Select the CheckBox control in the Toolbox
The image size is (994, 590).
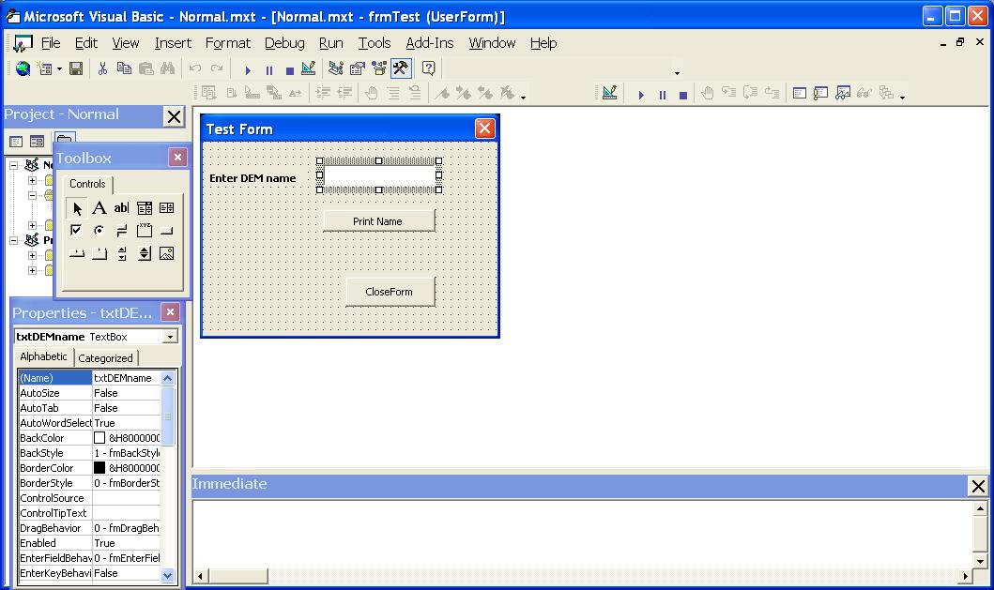click(76, 230)
